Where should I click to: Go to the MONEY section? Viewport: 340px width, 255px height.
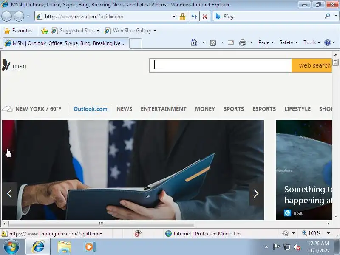(x=205, y=109)
